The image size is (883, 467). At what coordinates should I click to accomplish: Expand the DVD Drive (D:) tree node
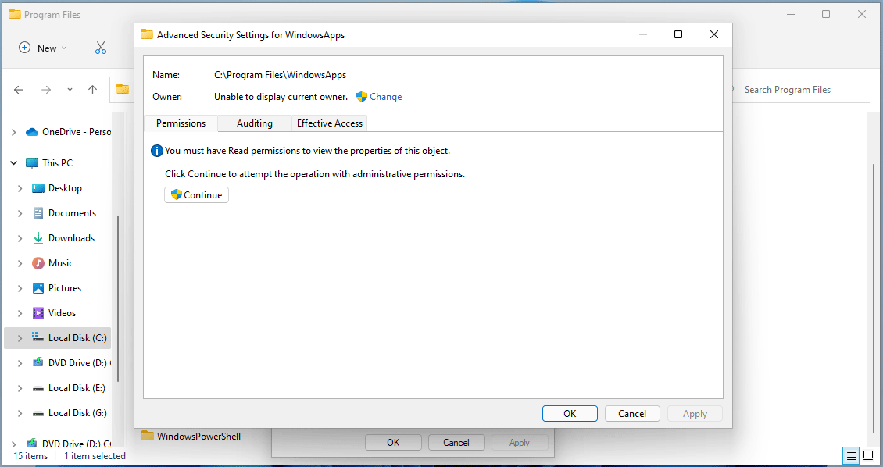(x=20, y=363)
